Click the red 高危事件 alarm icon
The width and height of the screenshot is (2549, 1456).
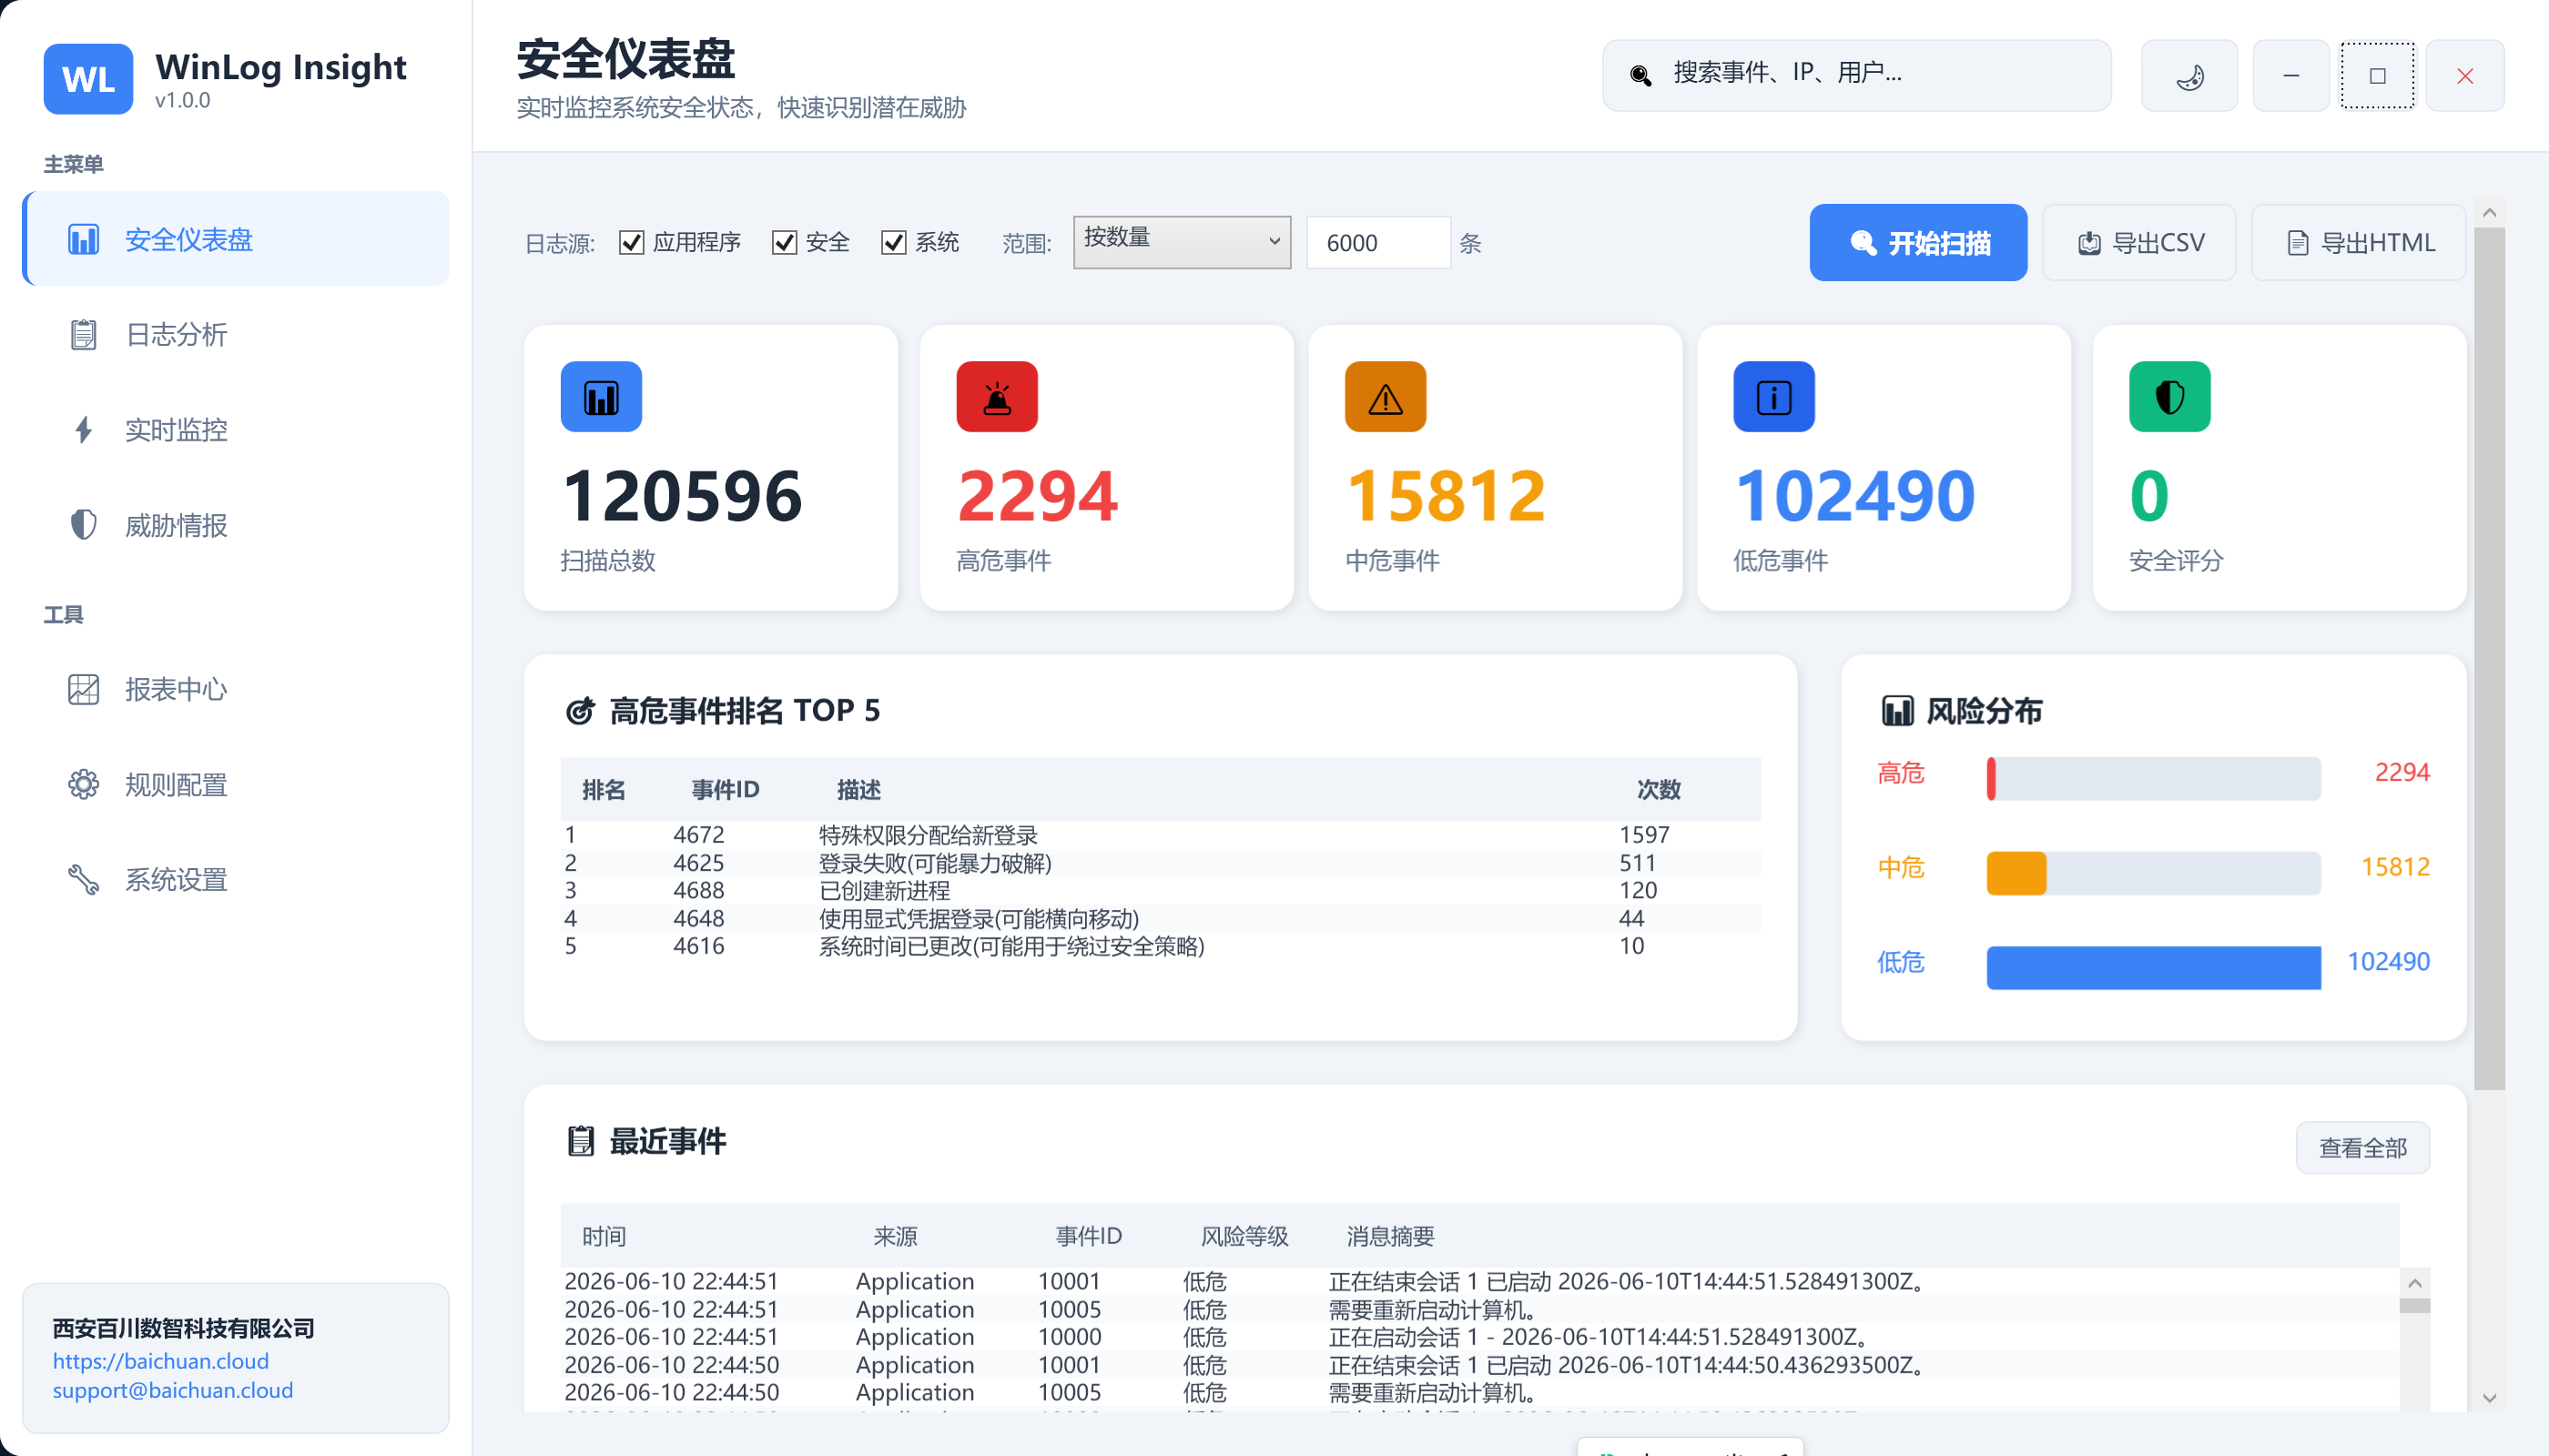(998, 397)
